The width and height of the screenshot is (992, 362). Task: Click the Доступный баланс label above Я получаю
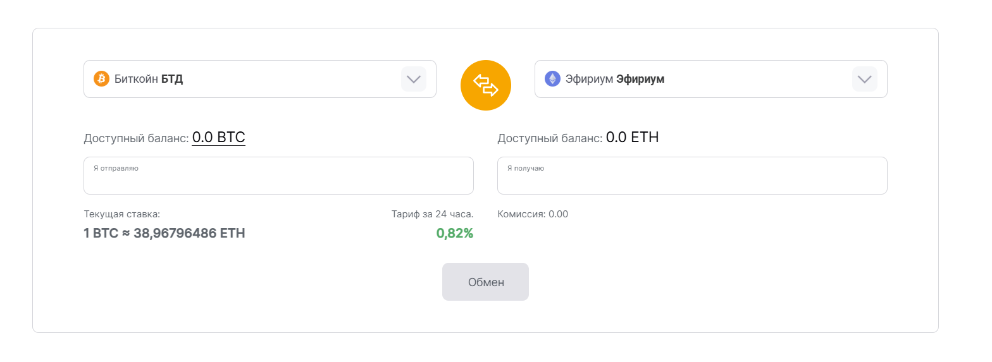(x=550, y=138)
